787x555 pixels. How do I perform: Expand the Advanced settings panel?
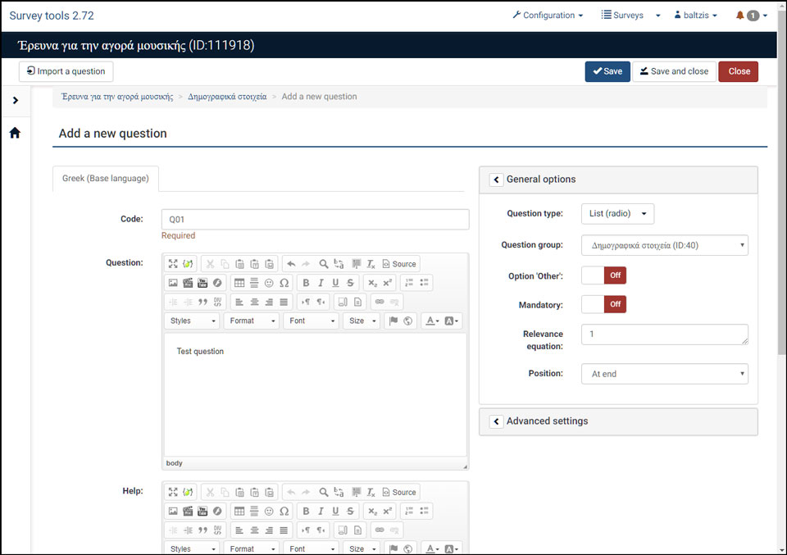pyautogui.click(x=496, y=421)
